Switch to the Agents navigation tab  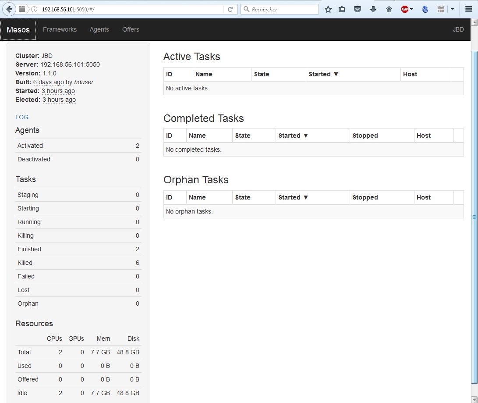[99, 29]
